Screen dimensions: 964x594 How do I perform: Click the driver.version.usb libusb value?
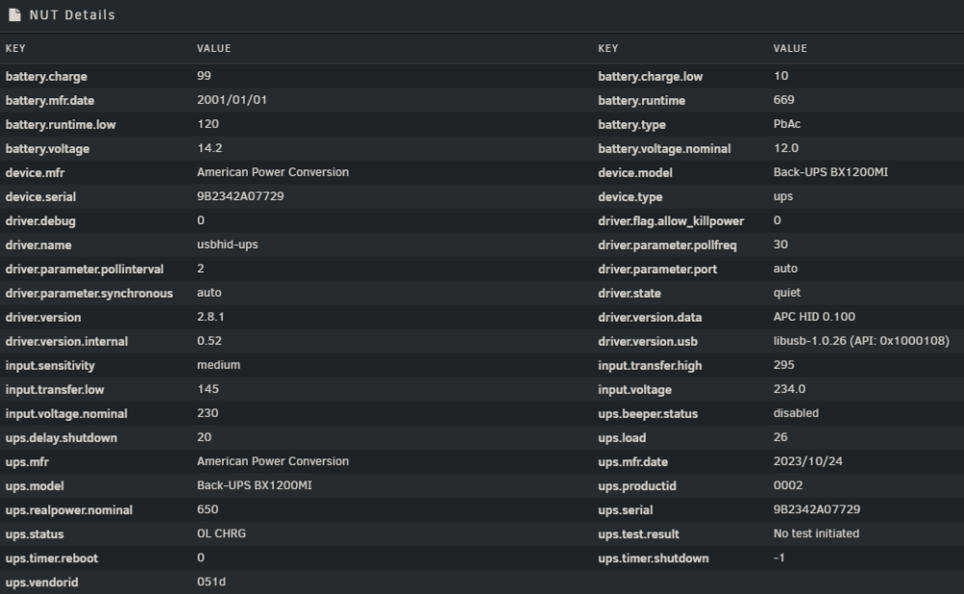click(861, 340)
